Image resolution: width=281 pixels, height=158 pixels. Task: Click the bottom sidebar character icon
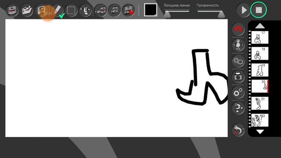tap(238, 130)
